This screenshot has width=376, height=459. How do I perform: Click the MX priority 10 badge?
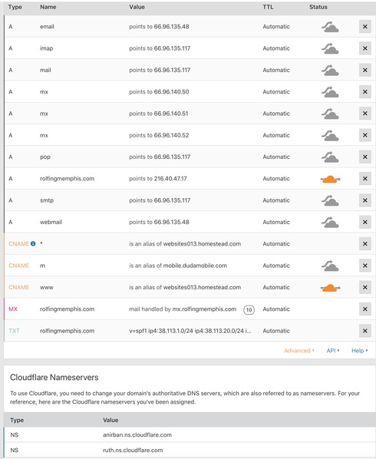point(249,309)
